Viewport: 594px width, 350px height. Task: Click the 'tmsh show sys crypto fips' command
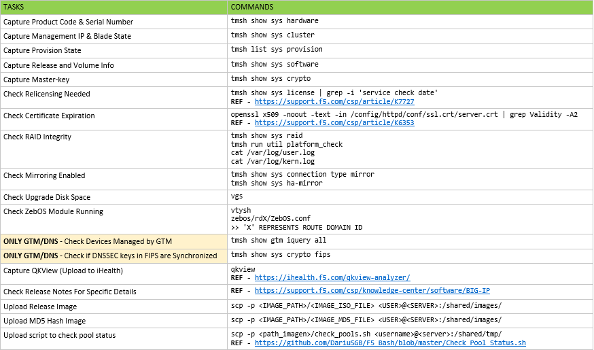pos(281,255)
